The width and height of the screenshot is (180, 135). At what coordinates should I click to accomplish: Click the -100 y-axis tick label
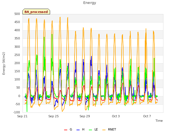pos(17,112)
